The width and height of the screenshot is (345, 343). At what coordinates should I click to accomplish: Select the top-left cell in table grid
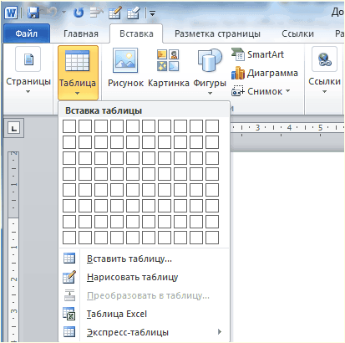(x=69, y=126)
